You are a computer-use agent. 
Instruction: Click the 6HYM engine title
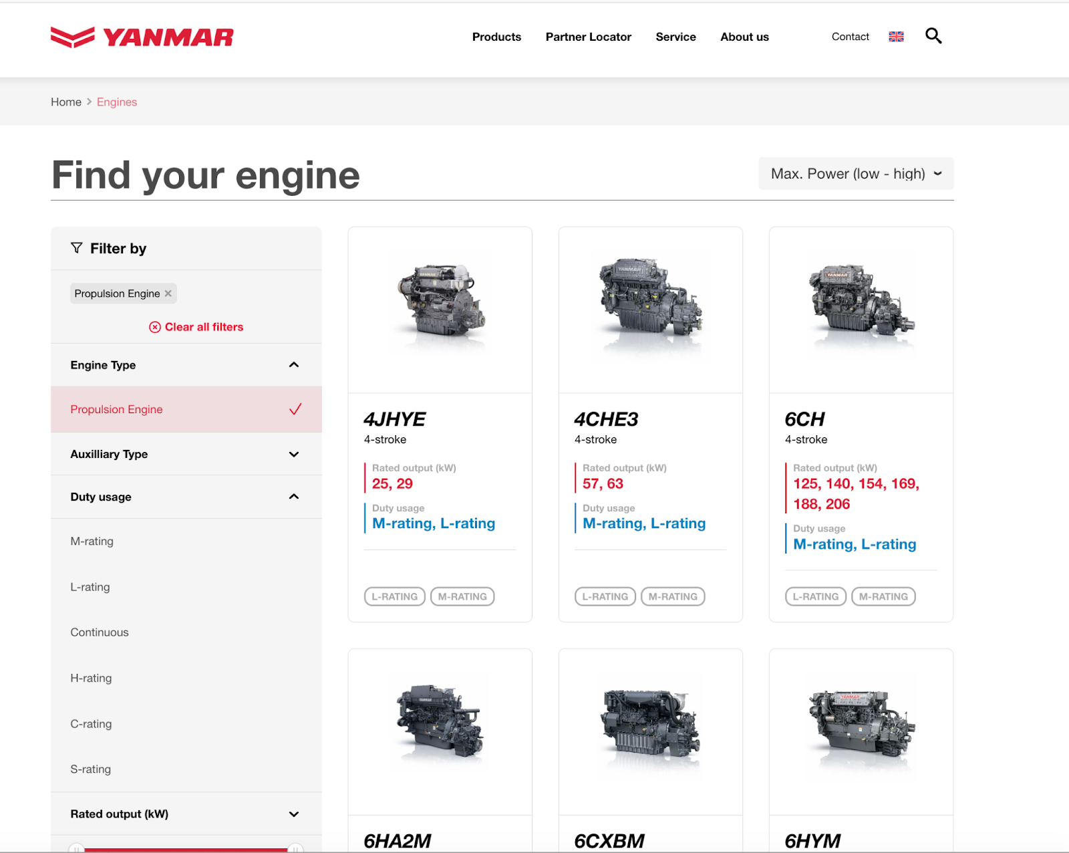coord(812,841)
